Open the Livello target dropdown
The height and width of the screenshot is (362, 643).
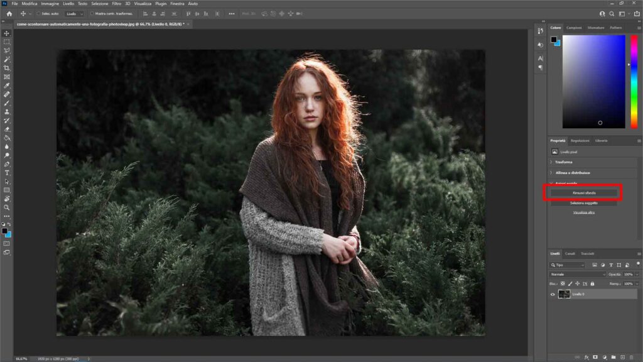(75, 13)
